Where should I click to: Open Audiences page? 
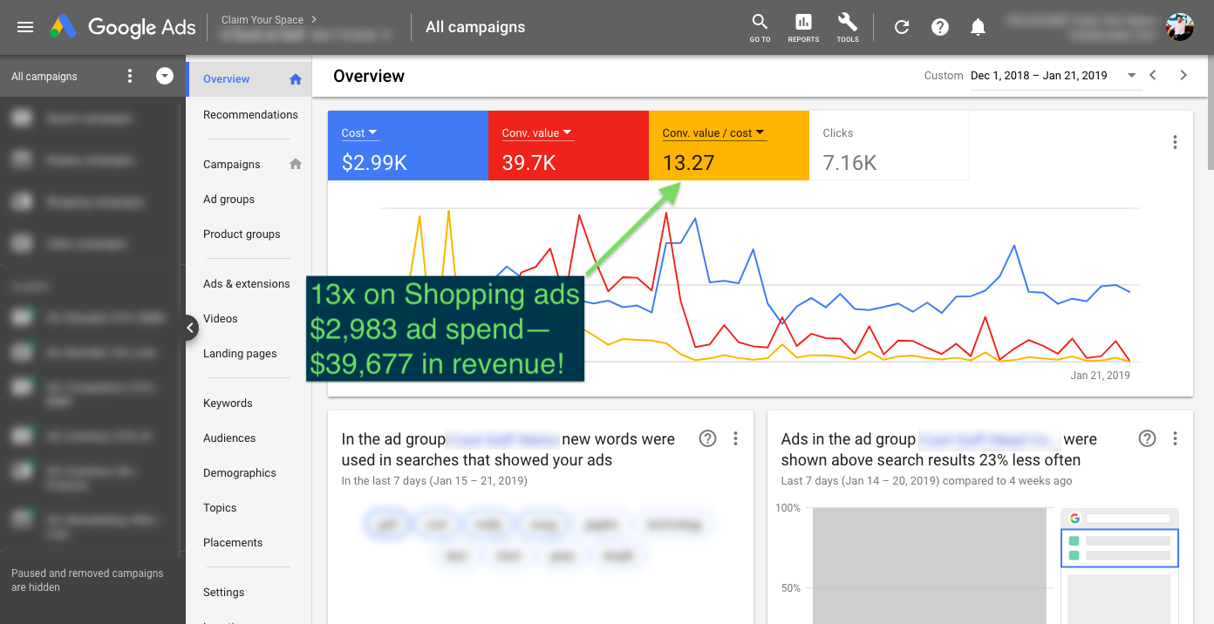coord(229,437)
